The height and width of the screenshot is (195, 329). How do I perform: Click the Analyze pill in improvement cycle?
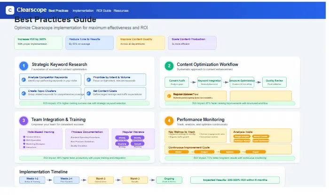pyautogui.click(x=204, y=152)
